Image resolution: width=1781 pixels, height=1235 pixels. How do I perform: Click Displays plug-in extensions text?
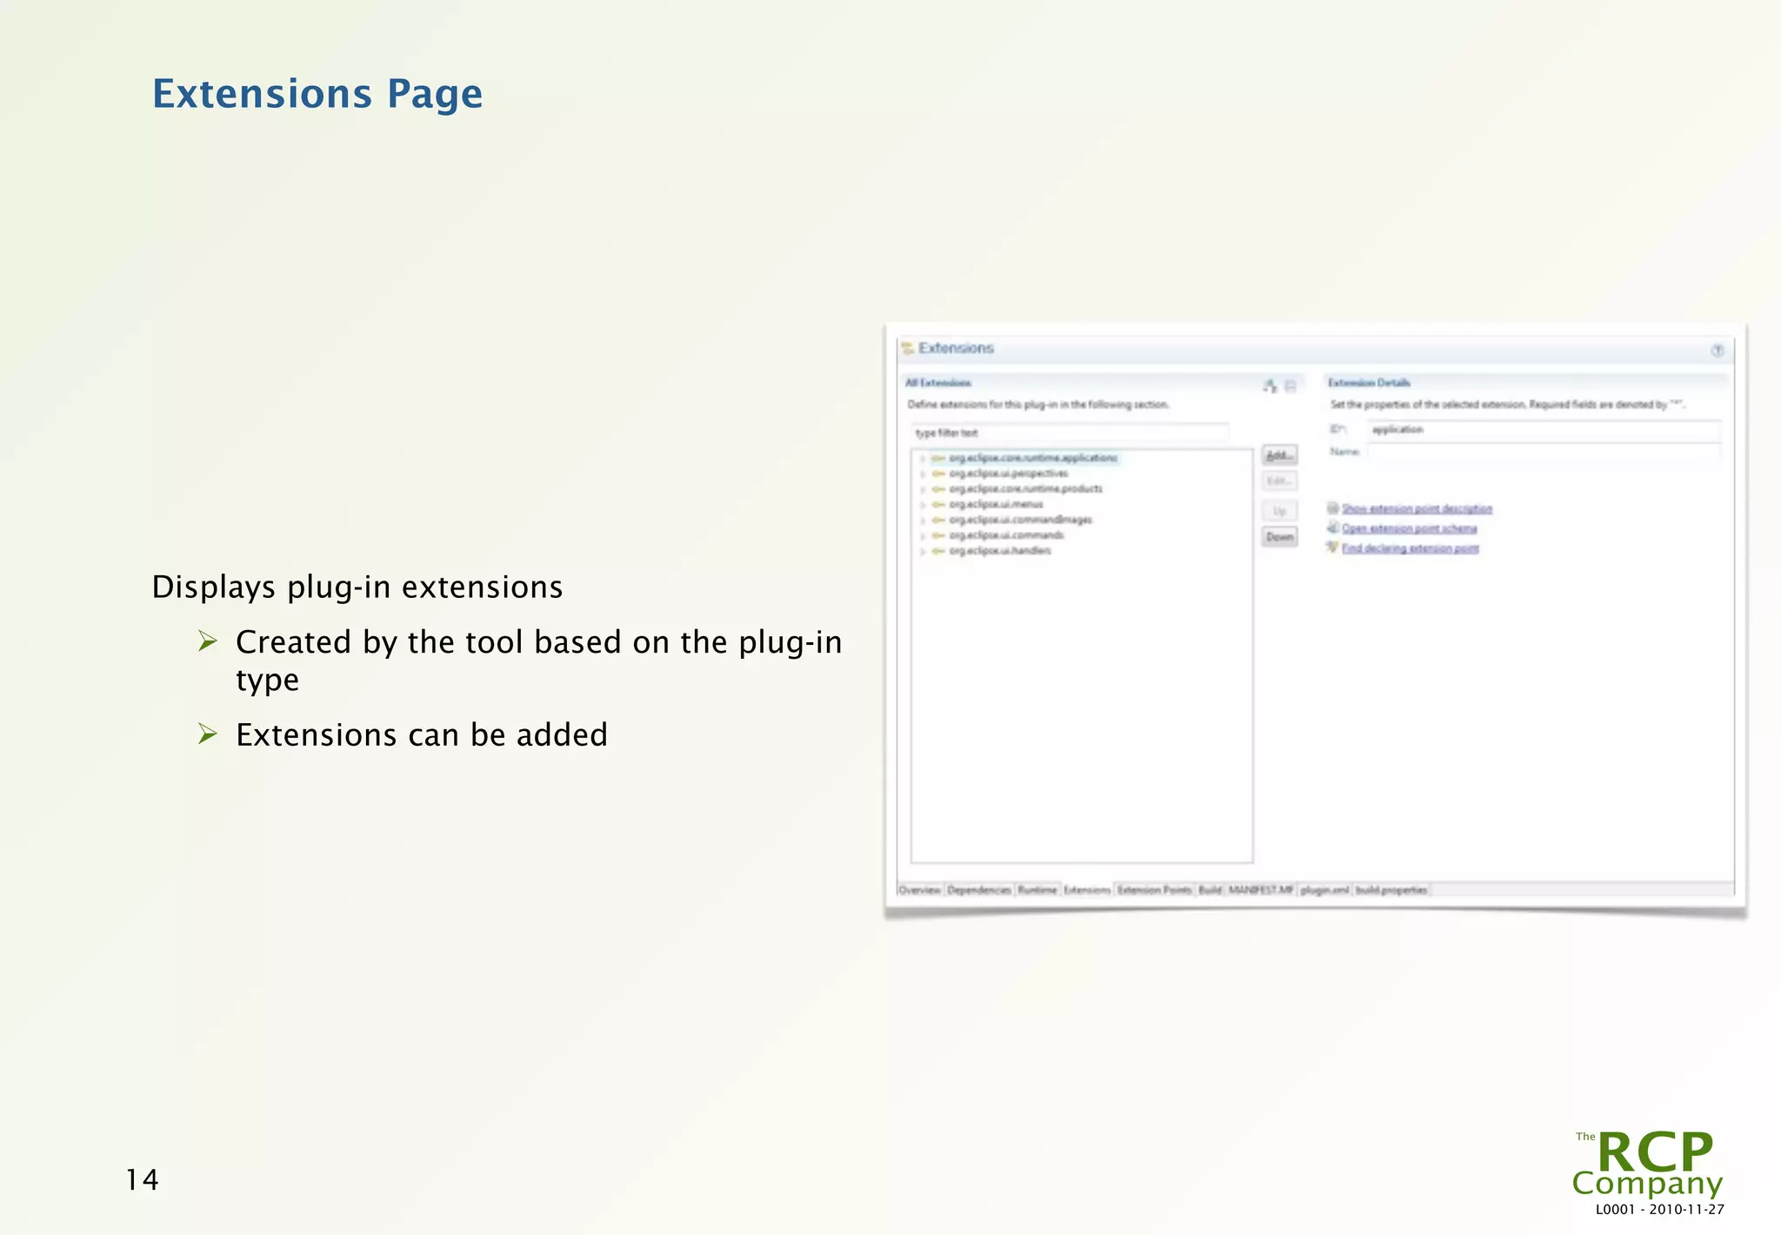357,588
